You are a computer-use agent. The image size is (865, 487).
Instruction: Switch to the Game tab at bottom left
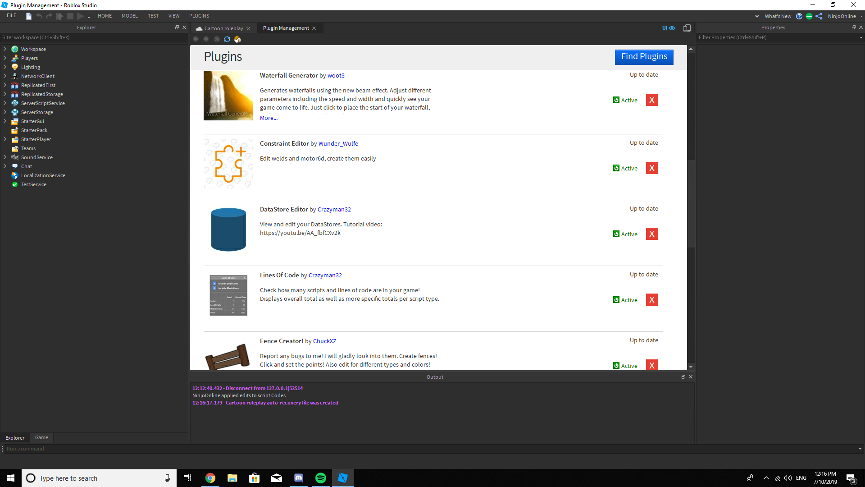click(41, 437)
